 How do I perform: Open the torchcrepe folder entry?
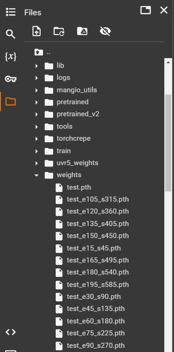(x=74, y=138)
